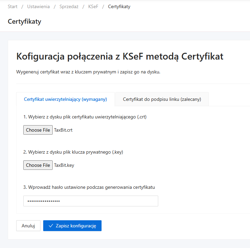Viewport: 250px width, 248px height.
Task: Open the KSeF breadcrumb link
Action: [x=93, y=7]
